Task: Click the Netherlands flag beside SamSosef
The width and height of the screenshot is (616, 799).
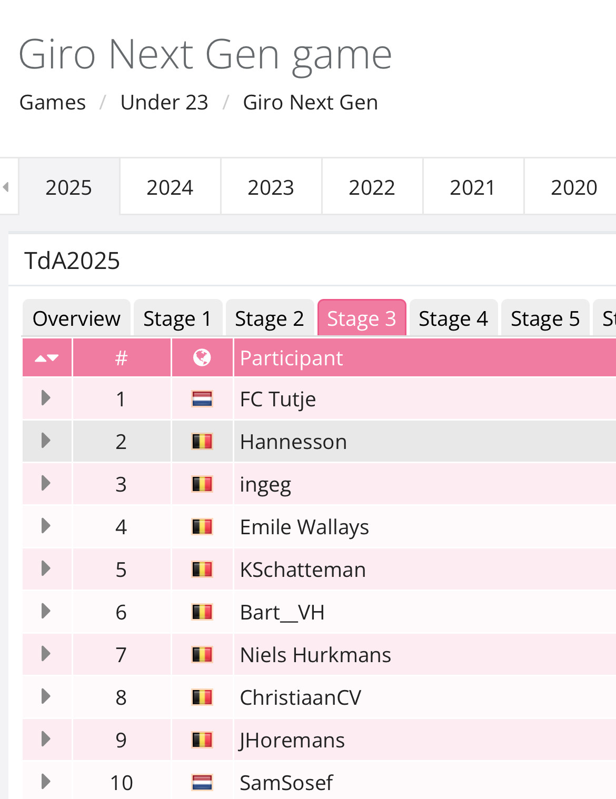Action: click(x=202, y=782)
